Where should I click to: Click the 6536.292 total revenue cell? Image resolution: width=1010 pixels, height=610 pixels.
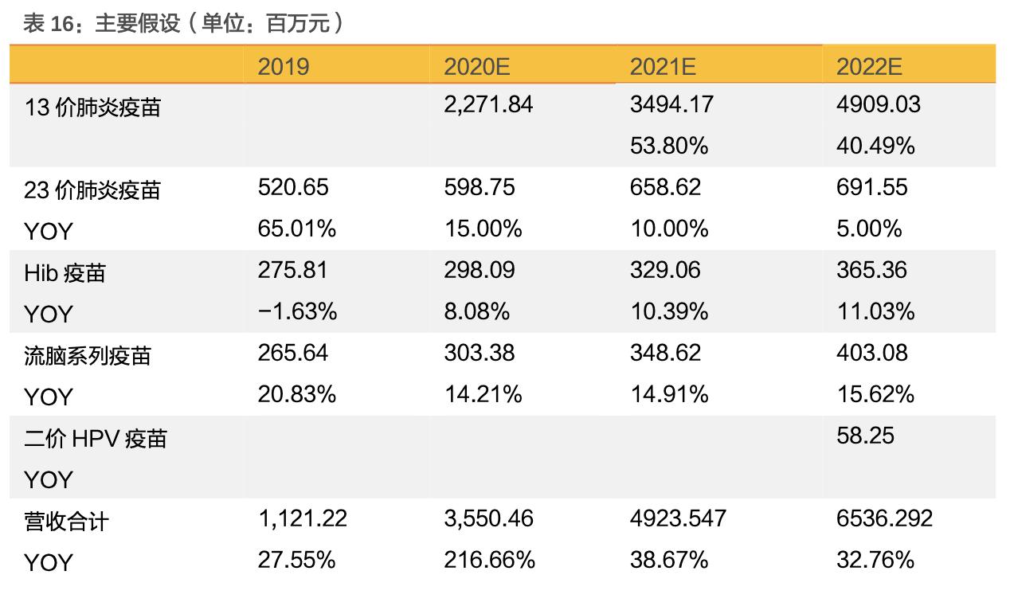tap(884, 518)
